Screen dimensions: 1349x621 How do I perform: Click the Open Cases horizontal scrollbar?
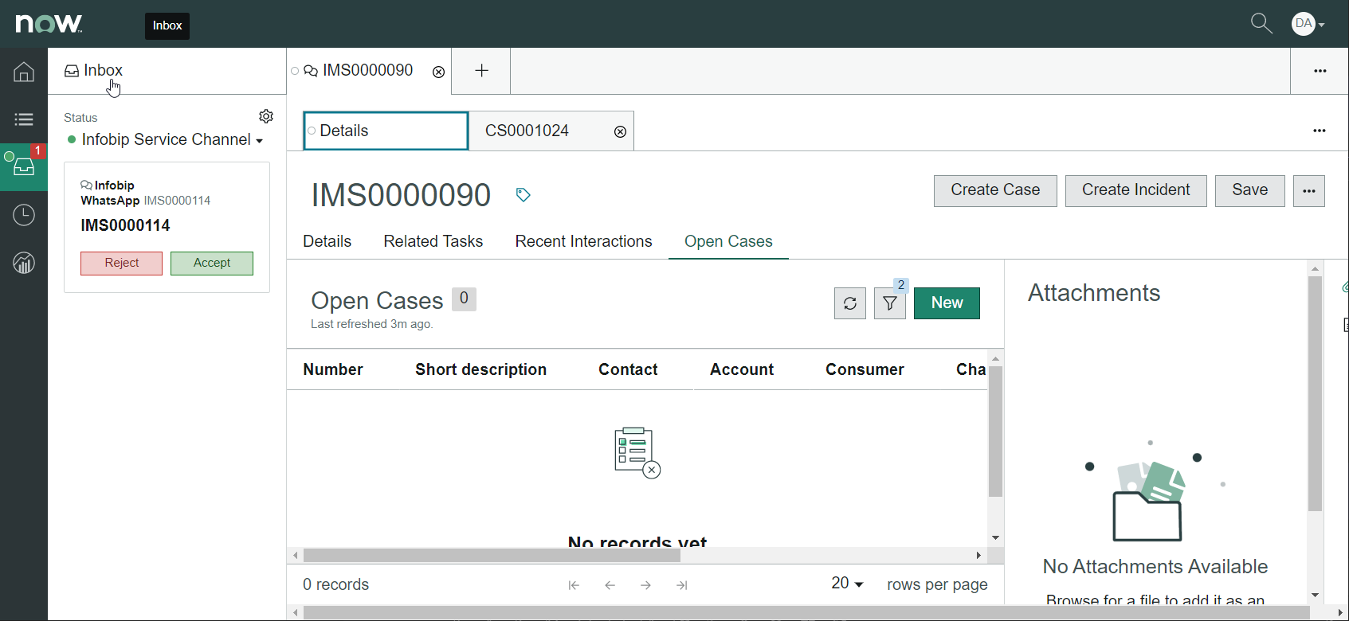[x=492, y=555]
